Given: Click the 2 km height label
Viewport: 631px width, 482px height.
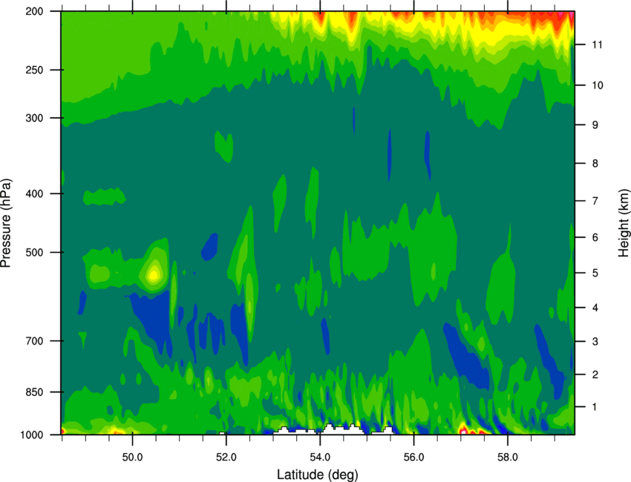Looking at the screenshot, I should 595,374.
